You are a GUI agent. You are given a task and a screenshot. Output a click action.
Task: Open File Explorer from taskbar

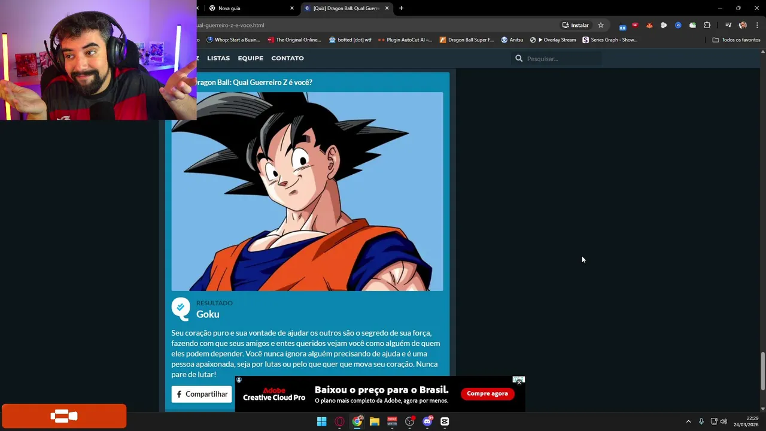click(375, 421)
